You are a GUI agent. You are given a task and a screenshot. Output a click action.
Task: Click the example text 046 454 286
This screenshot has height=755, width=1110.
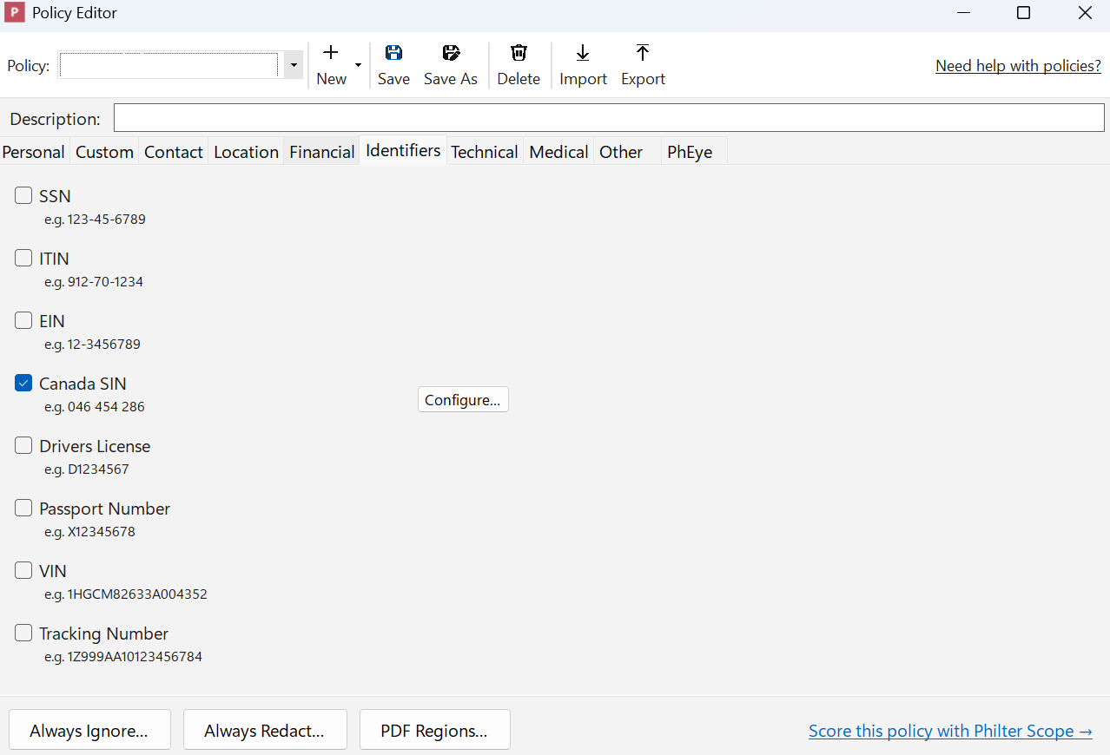pos(106,407)
